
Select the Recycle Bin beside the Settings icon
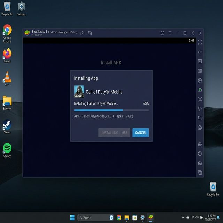[7, 8]
